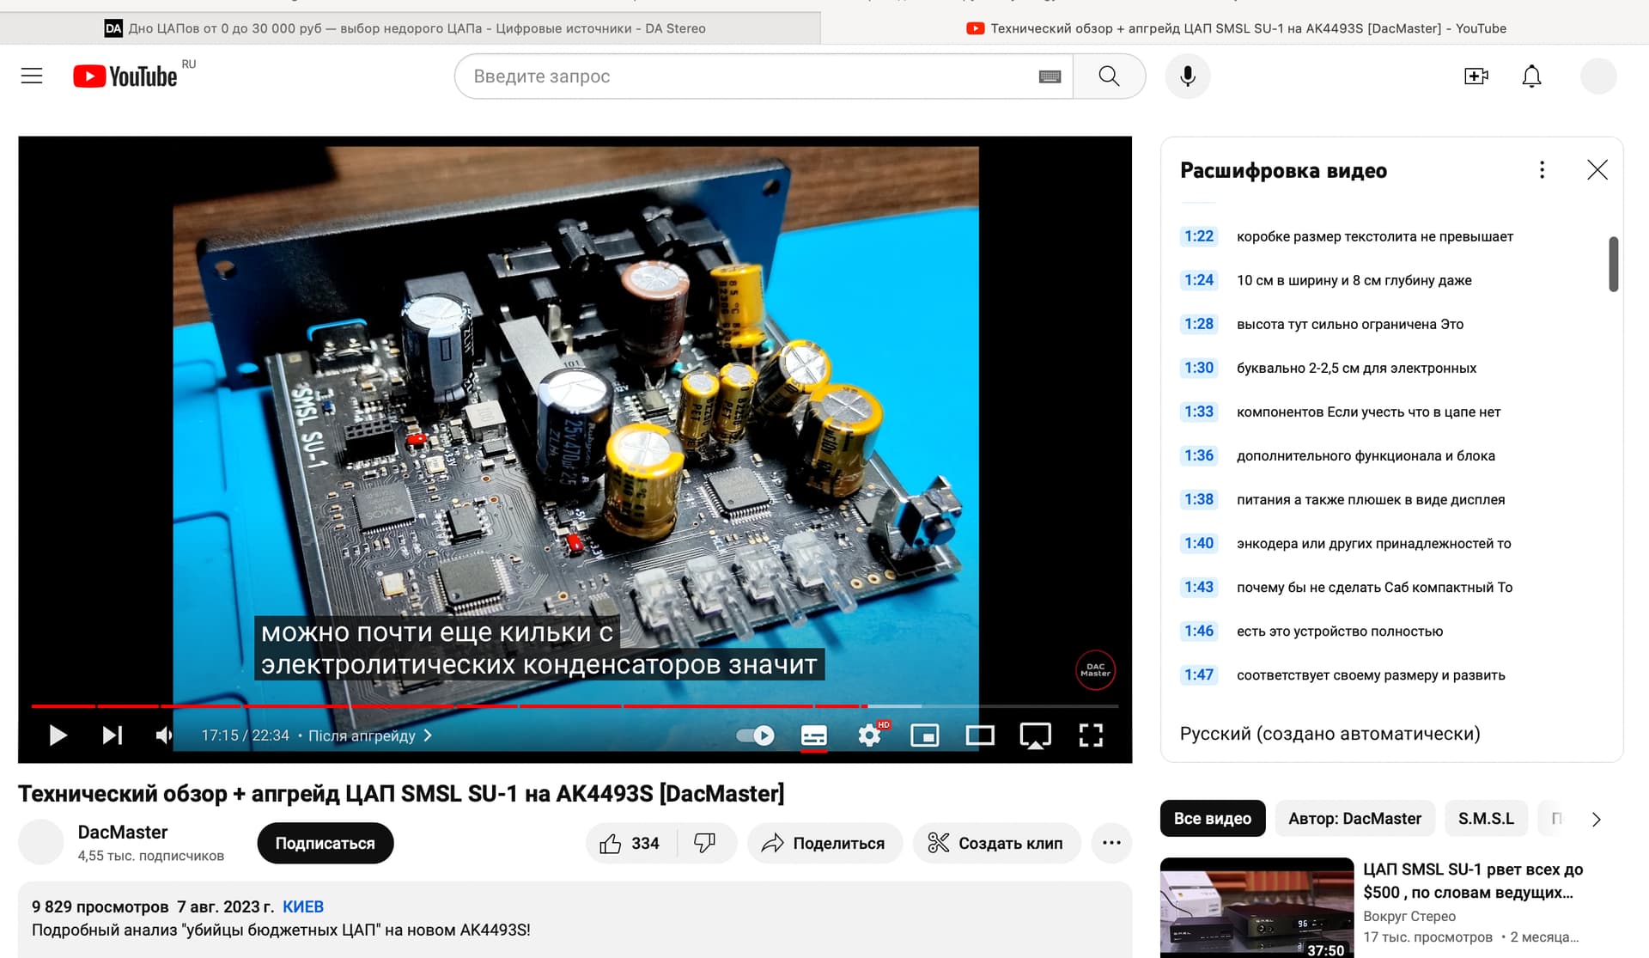Open the player settings gear

[870, 735]
